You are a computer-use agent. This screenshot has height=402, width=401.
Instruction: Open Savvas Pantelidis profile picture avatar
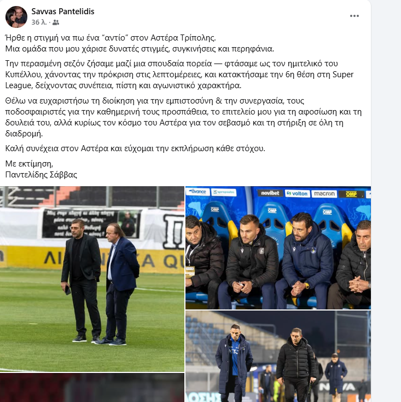pos(16,16)
